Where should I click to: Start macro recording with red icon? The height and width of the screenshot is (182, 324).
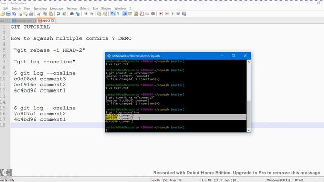point(161,14)
